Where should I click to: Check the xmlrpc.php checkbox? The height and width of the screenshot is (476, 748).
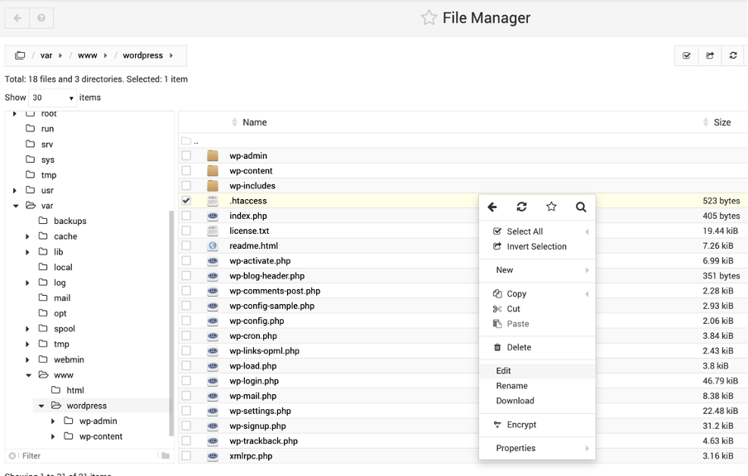click(x=186, y=456)
